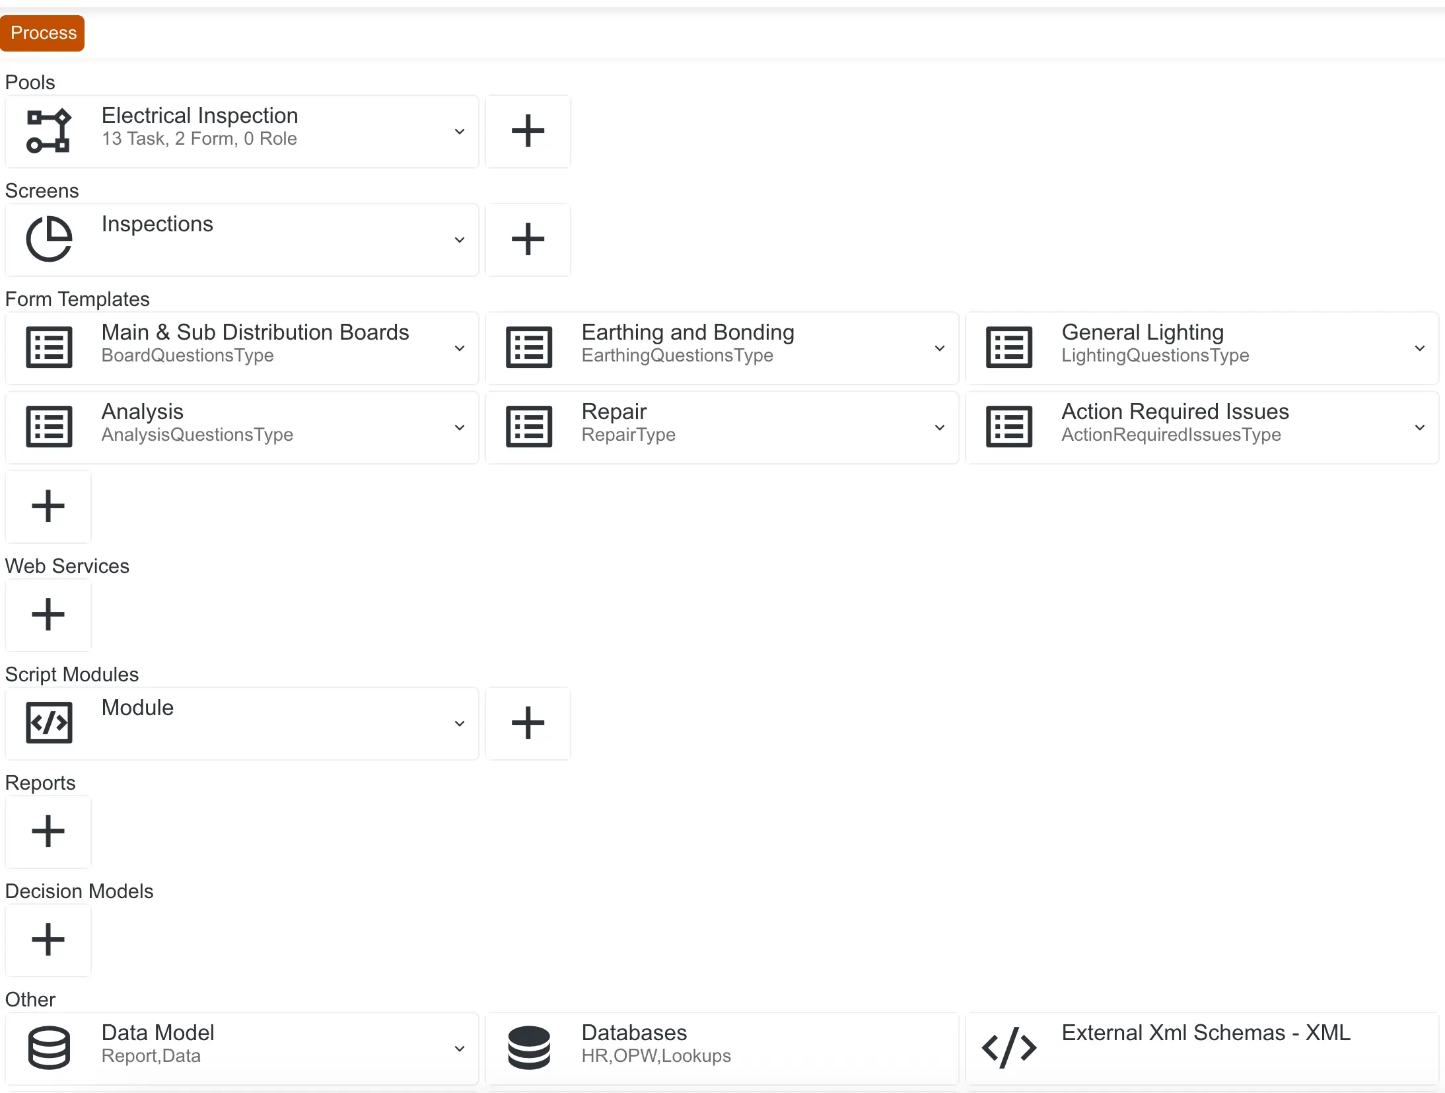The height and width of the screenshot is (1093, 1445).
Task: Select the General Lighting form template icon
Action: click(x=1008, y=347)
